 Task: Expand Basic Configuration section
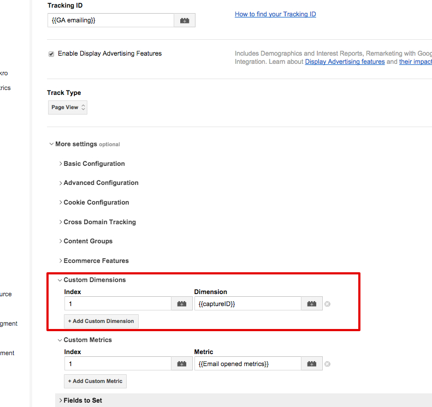click(92, 164)
